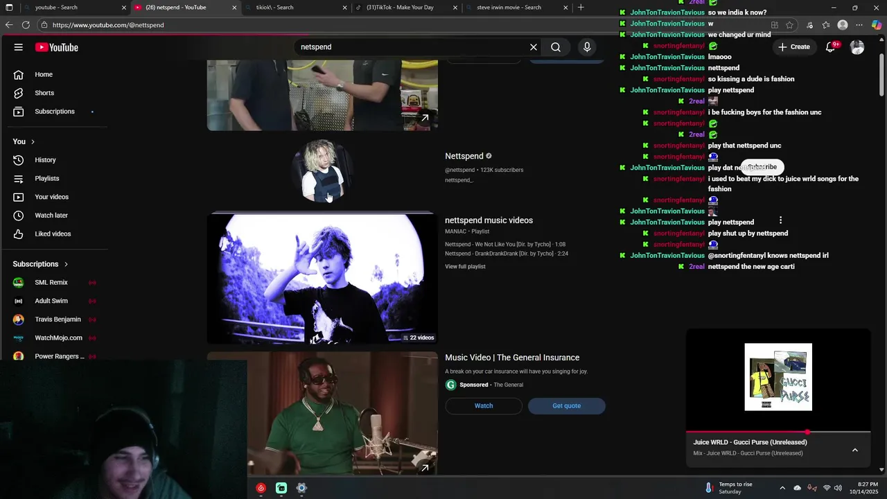Open the browser profile icon
The image size is (887, 499).
[843, 25]
